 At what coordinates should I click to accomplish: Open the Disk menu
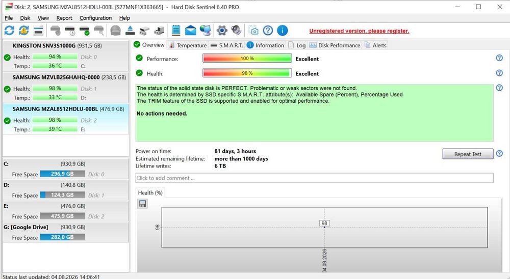[25, 18]
